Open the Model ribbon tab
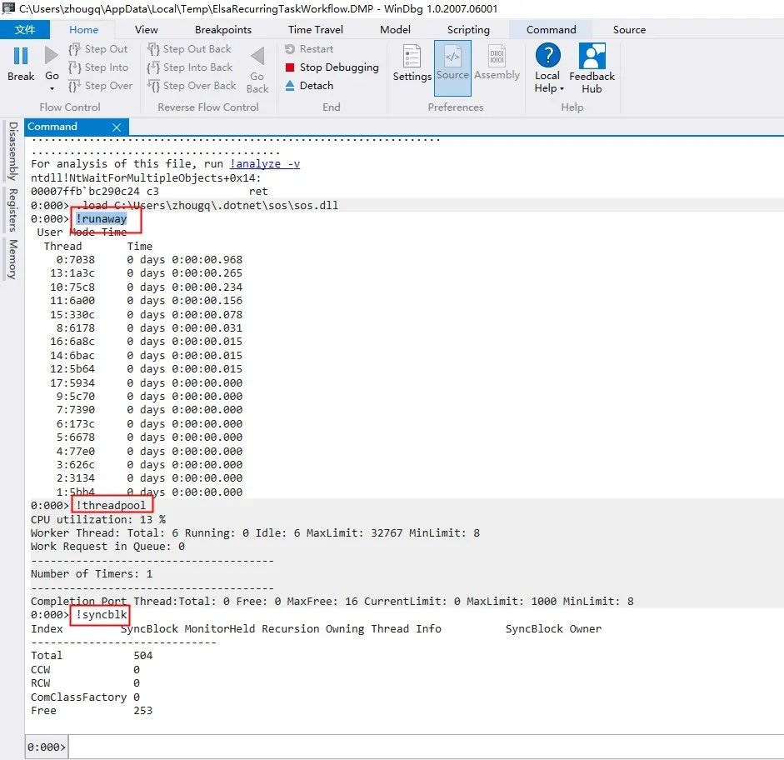784x760 pixels. [x=395, y=29]
